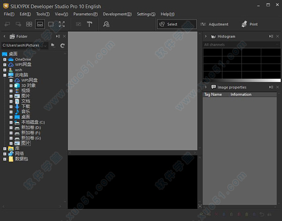282x221 pixels.
Task: Select the 桌面 root tree item
Action: 13,54
